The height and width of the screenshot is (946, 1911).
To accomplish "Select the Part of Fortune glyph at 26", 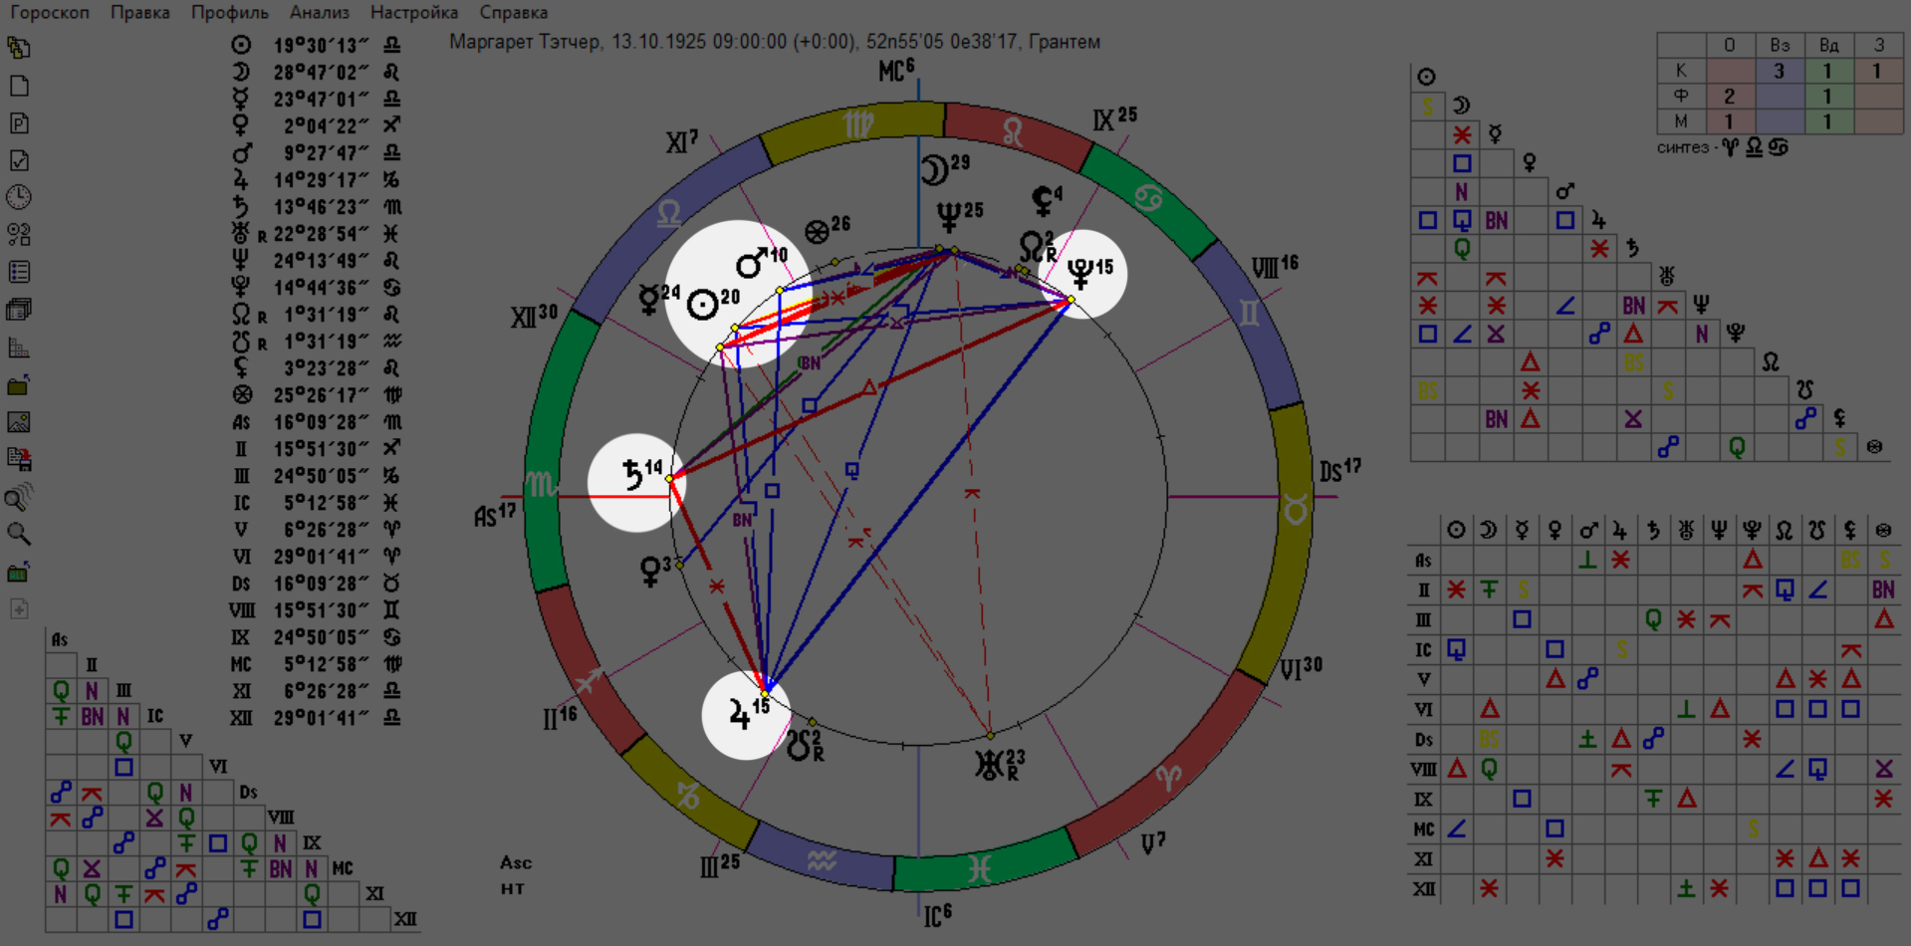I will (817, 232).
